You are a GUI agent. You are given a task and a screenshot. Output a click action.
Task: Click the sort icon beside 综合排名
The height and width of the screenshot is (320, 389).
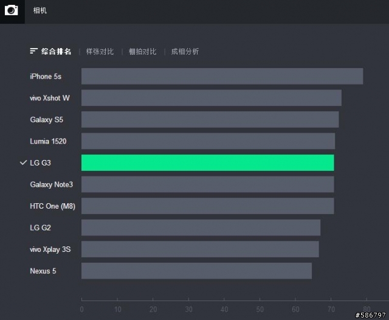pyautogui.click(x=34, y=51)
